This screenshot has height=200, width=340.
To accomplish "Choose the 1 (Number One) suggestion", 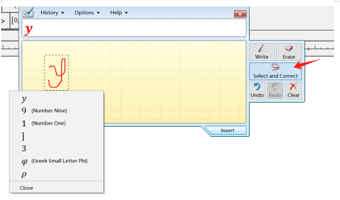I will pyautogui.click(x=56, y=123).
